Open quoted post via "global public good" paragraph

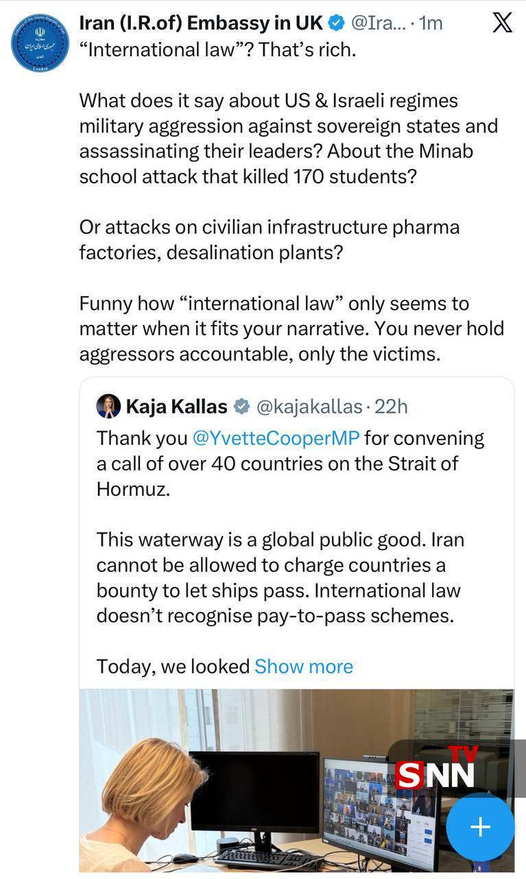click(280, 578)
